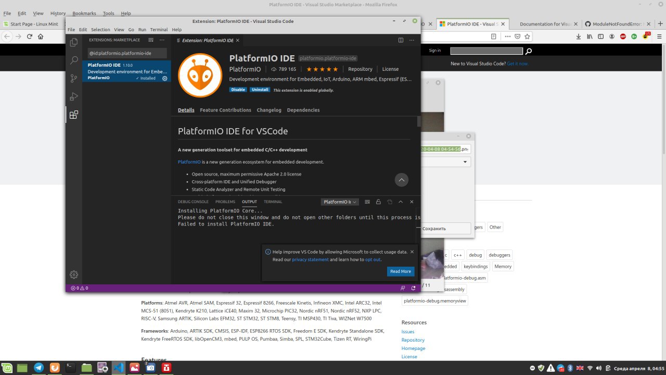
Task: Maximize the output panel with the chevron
Action: tap(401, 202)
